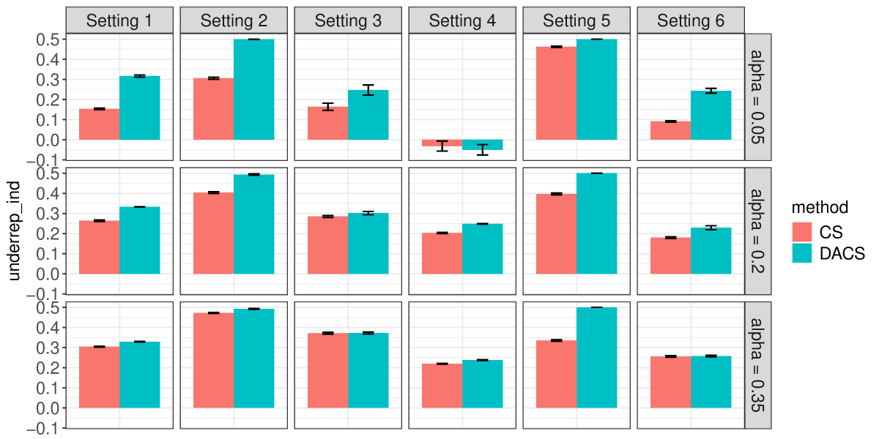Select the red CS bar in Setting 5, alpha 0.05
Image resolution: width=879 pixels, height=439 pixels.
pos(557,93)
